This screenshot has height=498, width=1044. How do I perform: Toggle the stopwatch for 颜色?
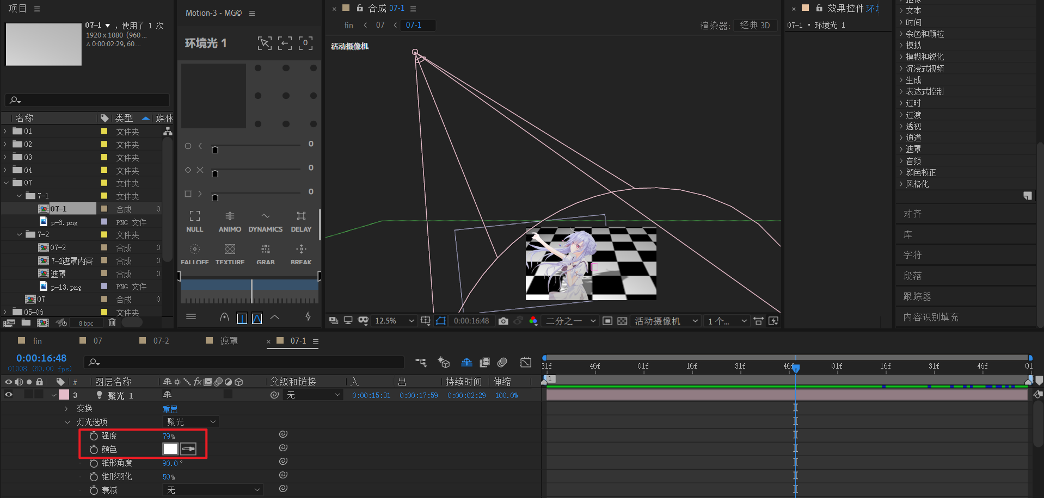point(94,450)
